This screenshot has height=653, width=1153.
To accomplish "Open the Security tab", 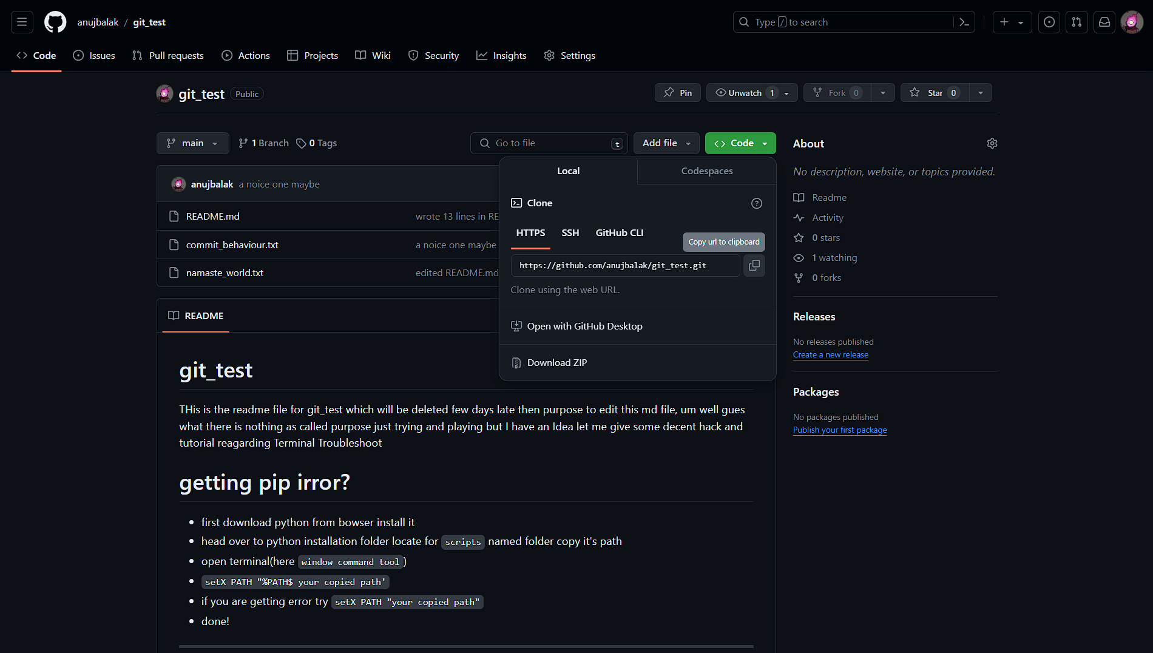I will [434, 55].
